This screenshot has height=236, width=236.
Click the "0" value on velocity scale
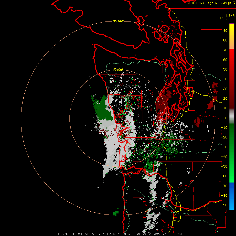[x=226, y=118]
